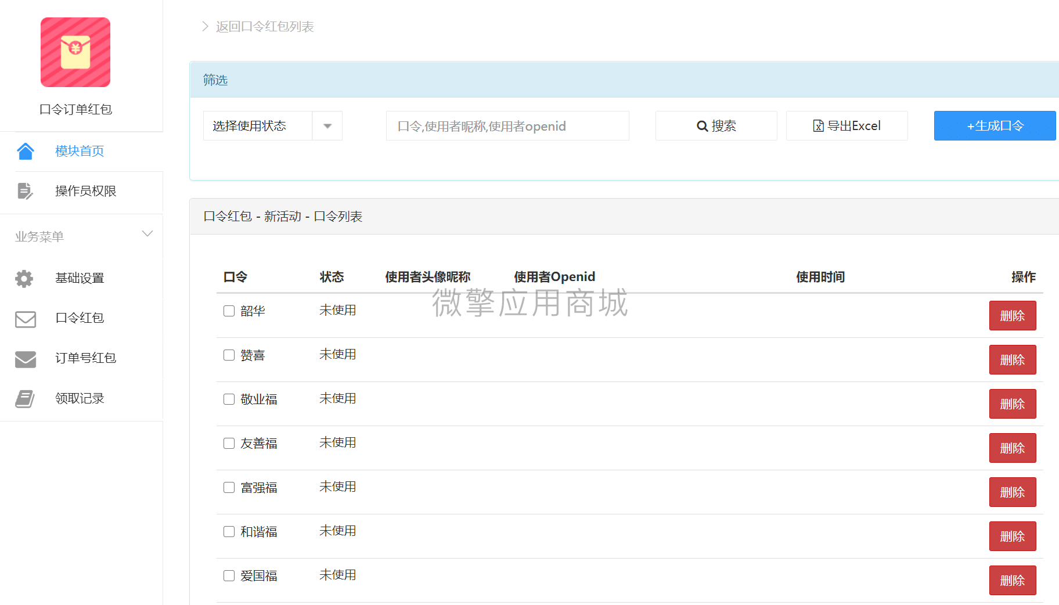Click 未使用 status in 爱国福 row

(x=338, y=575)
